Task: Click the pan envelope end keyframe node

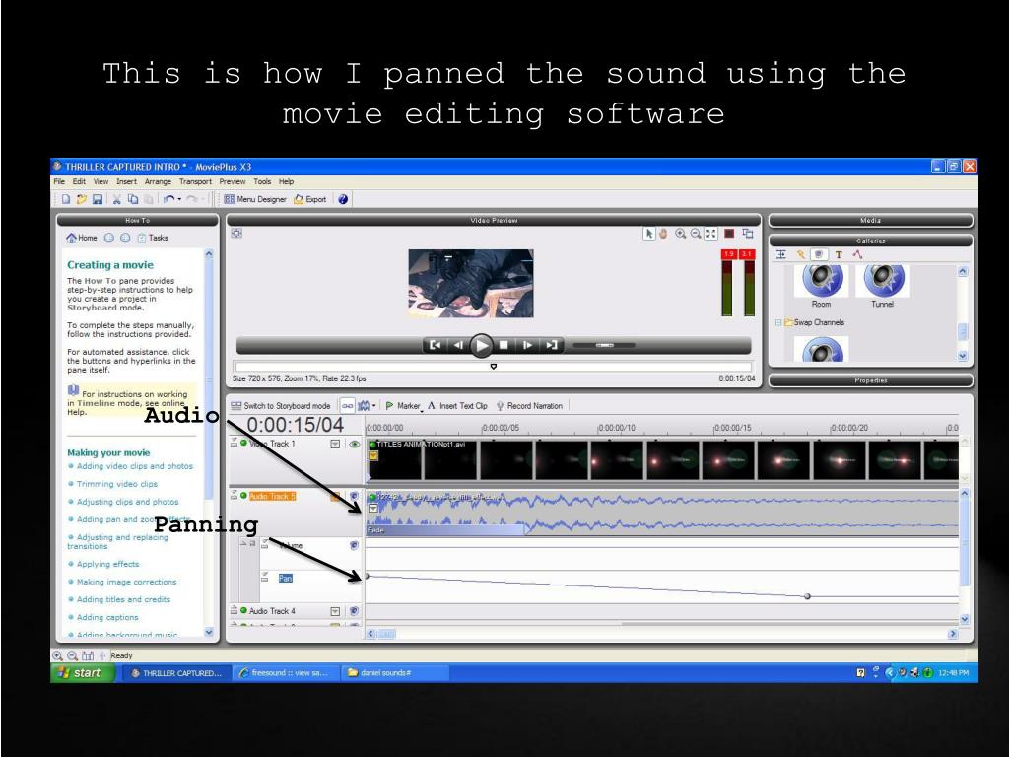Action: (808, 596)
